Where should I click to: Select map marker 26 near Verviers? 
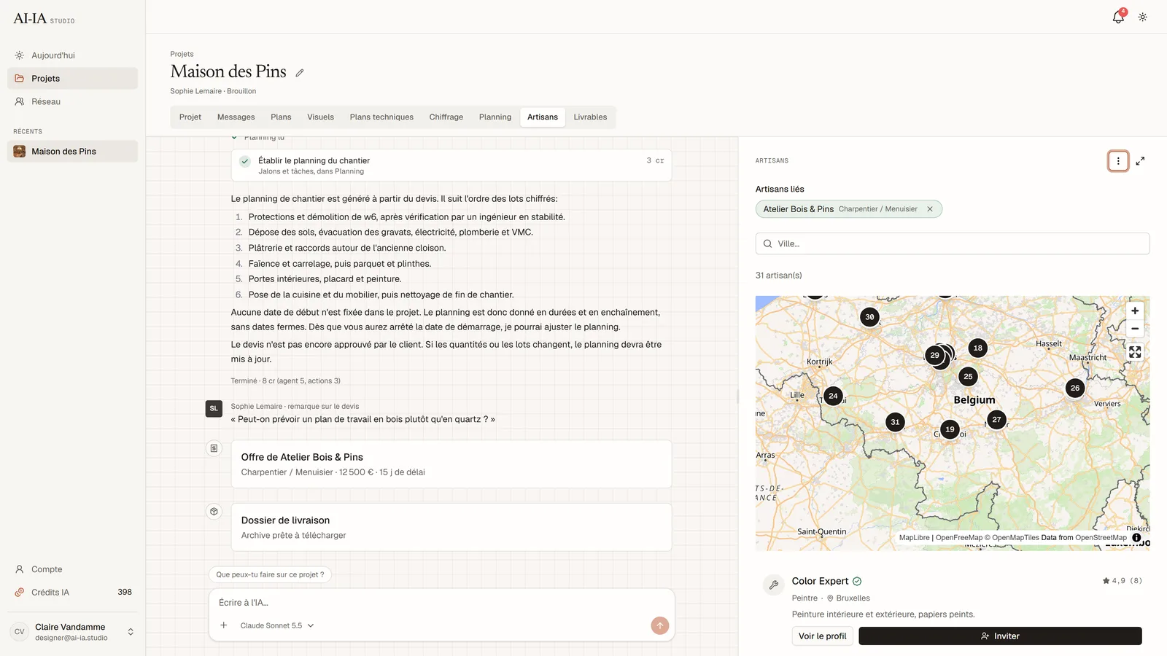point(1075,388)
